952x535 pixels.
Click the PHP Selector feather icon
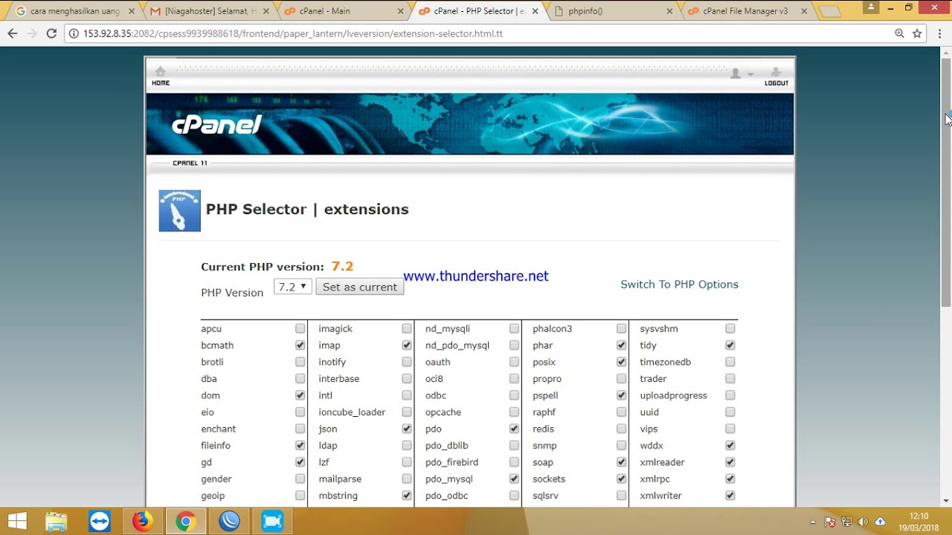179,210
